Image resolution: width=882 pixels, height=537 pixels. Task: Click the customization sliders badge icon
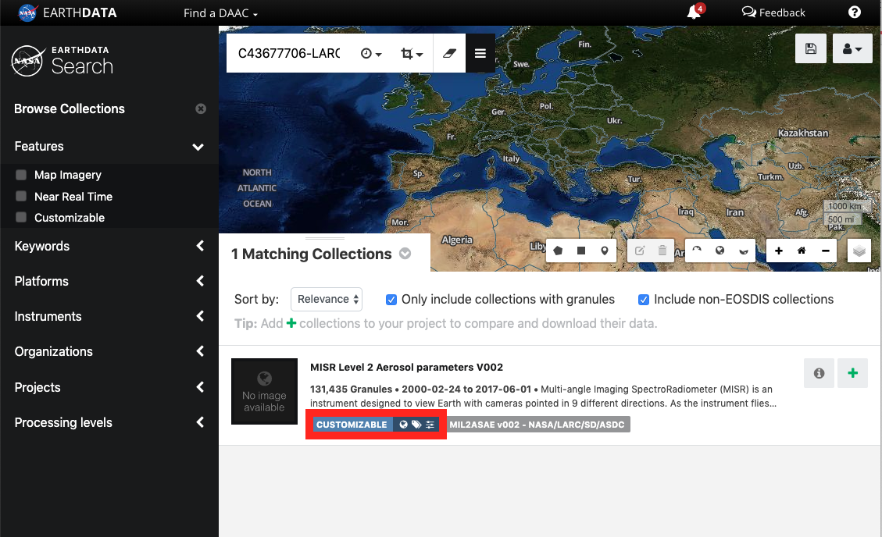(430, 425)
